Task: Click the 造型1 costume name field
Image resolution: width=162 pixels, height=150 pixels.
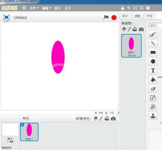Action: pos(155,25)
